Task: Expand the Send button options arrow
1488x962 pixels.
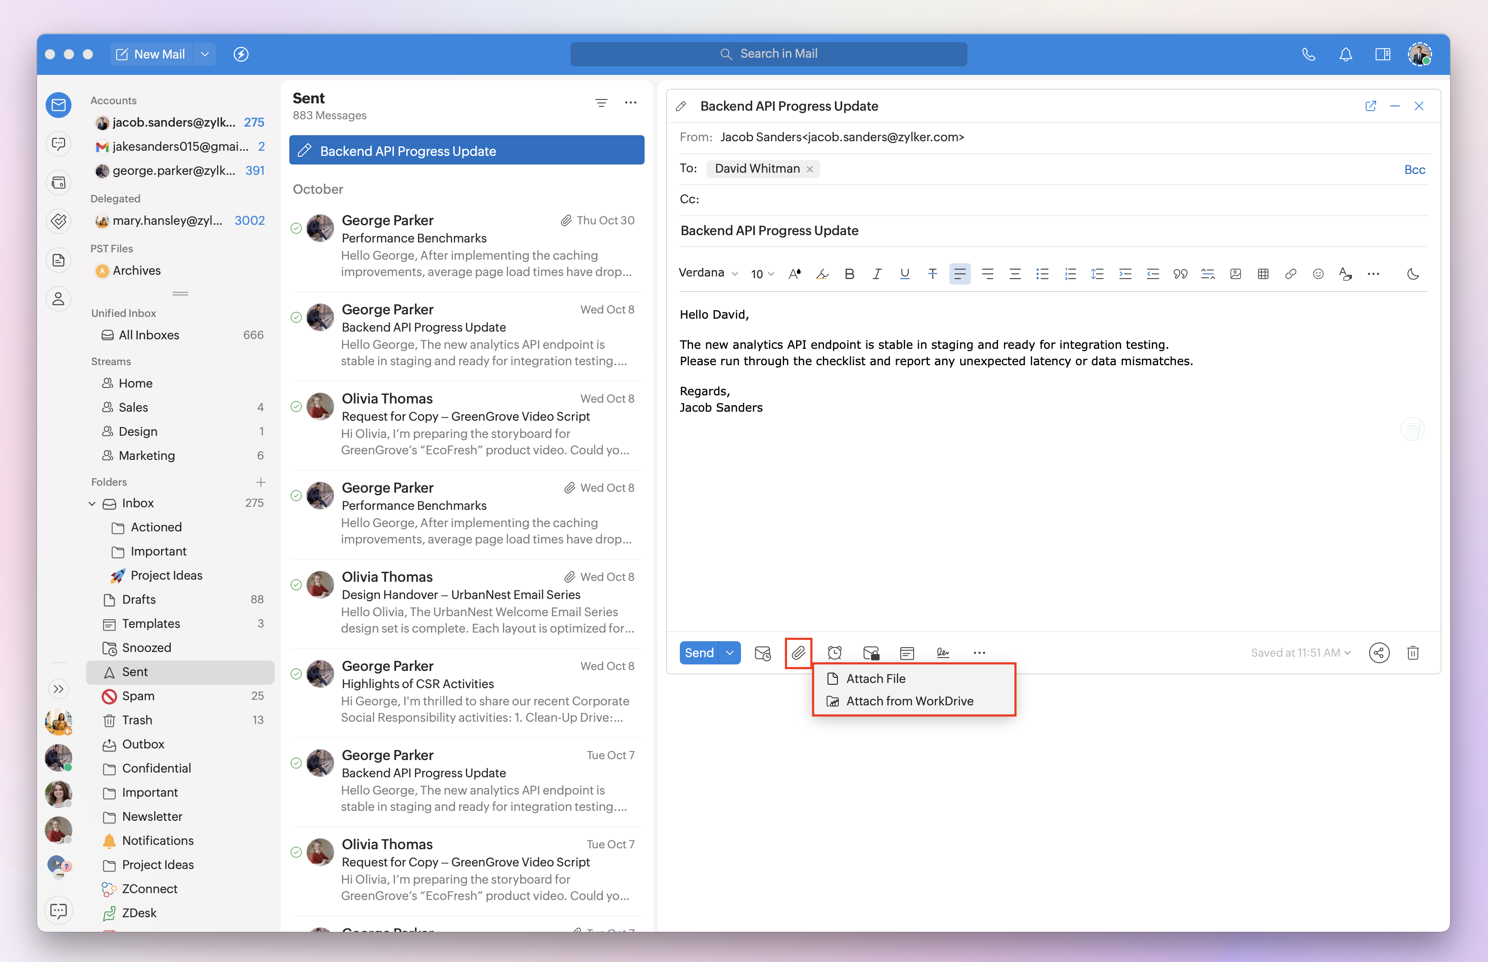Action: tap(729, 653)
